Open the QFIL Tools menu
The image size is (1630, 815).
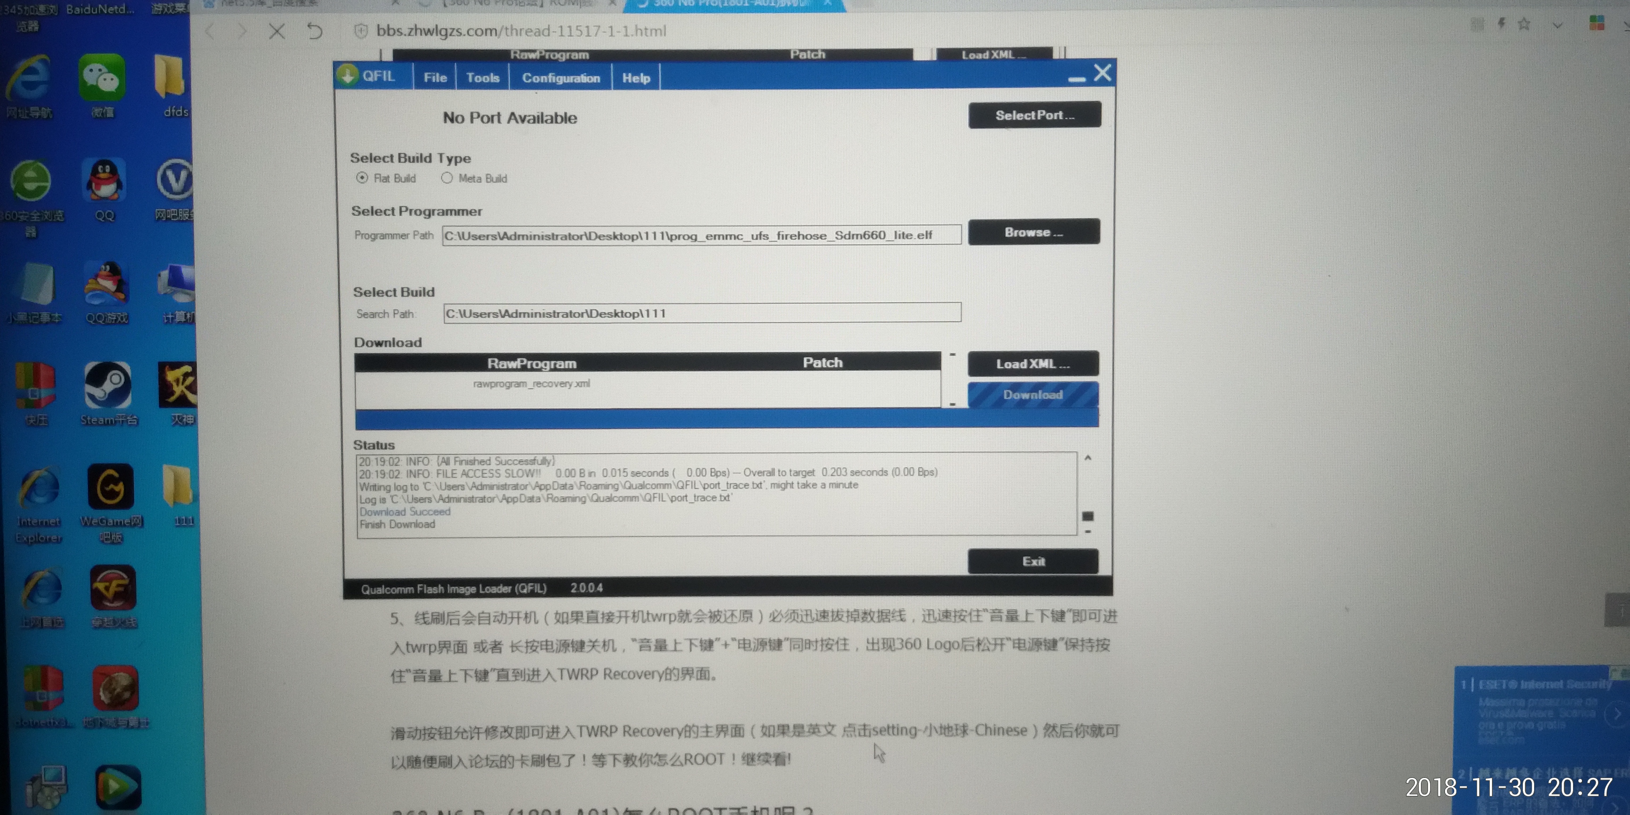(x=483, y=77)
